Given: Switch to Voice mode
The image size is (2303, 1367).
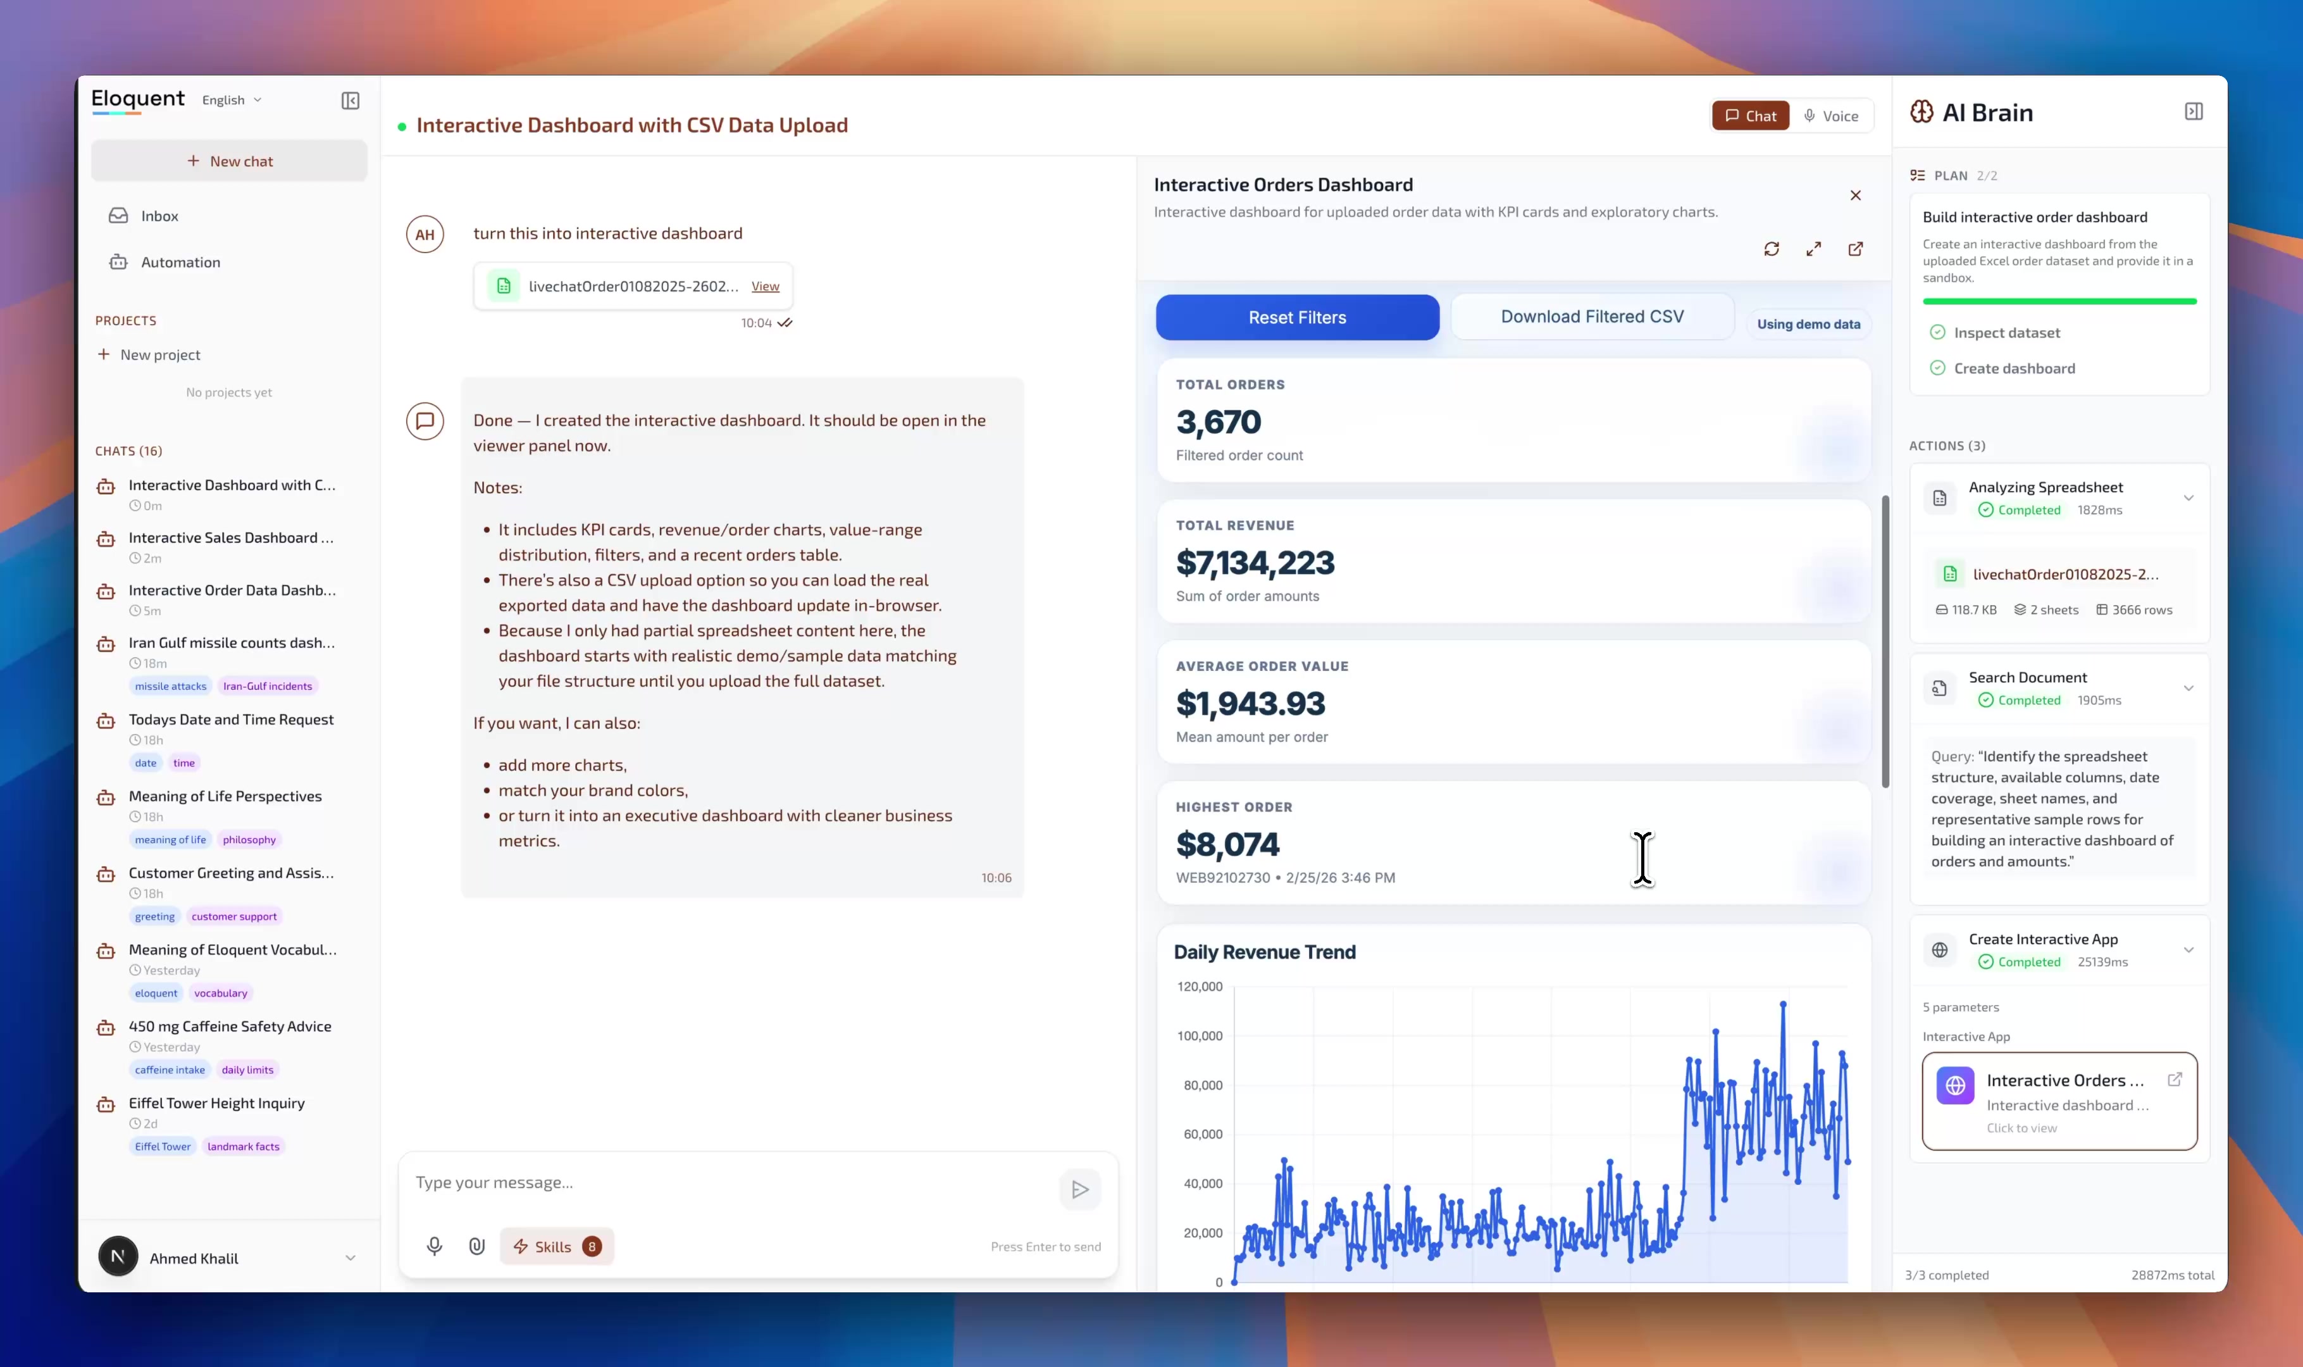Looking at the screenshot, I should tap(1830, 116).
